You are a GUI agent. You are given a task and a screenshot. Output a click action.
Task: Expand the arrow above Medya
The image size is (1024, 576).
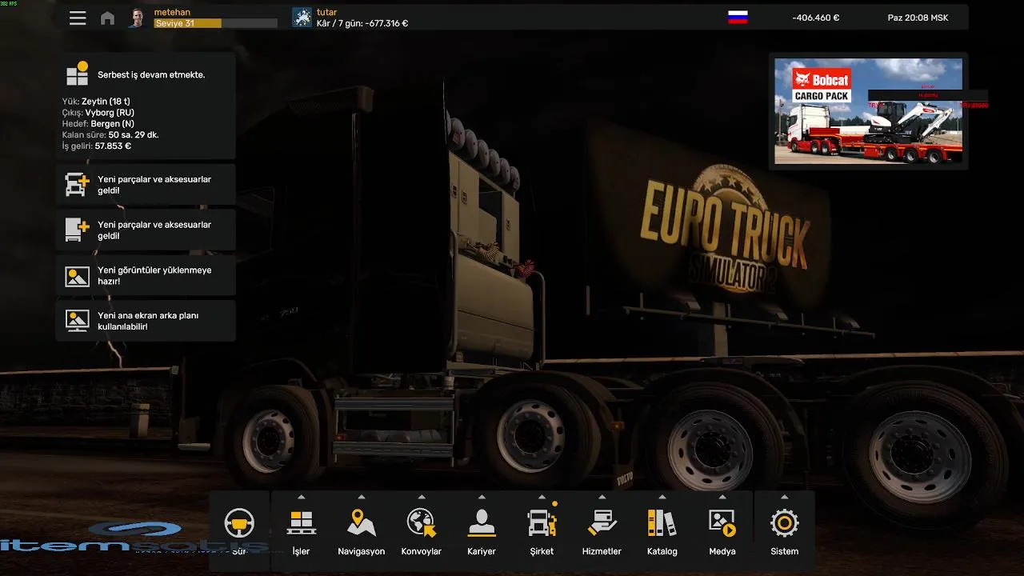click(722, 497)
